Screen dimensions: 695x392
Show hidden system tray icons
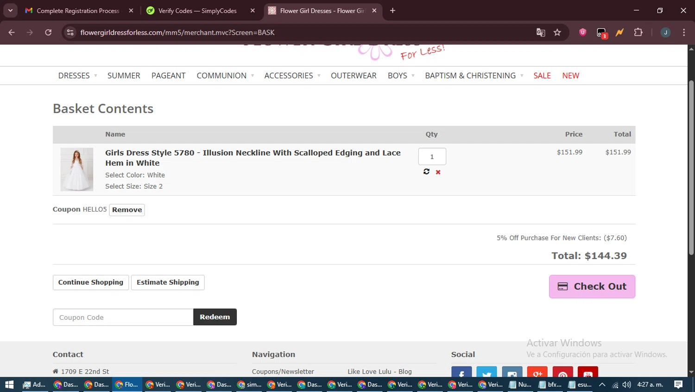tap(602, 385)
